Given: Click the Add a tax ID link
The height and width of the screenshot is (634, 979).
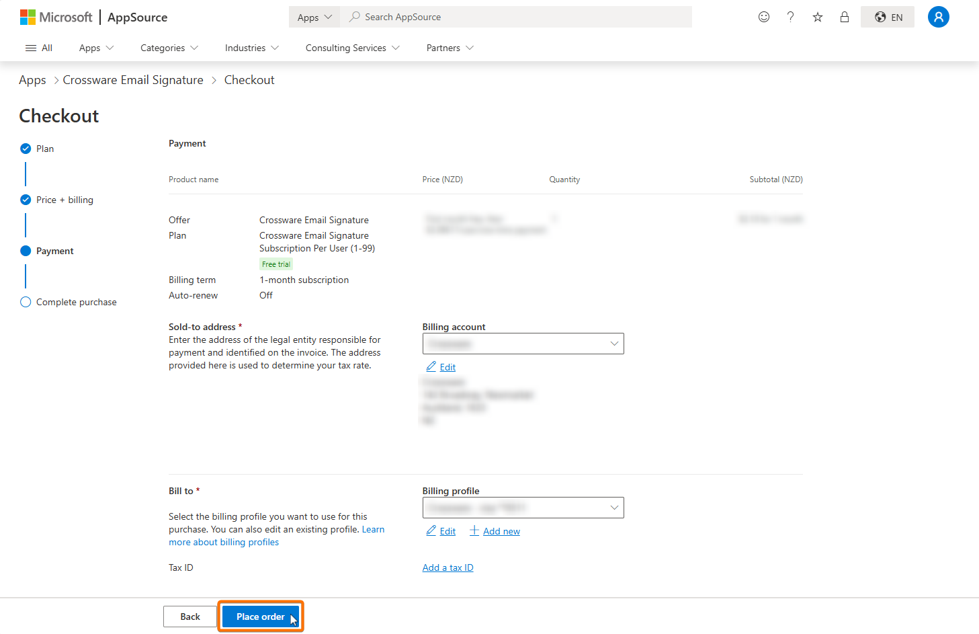Looking at the screenshot, I should coord(448,567).
